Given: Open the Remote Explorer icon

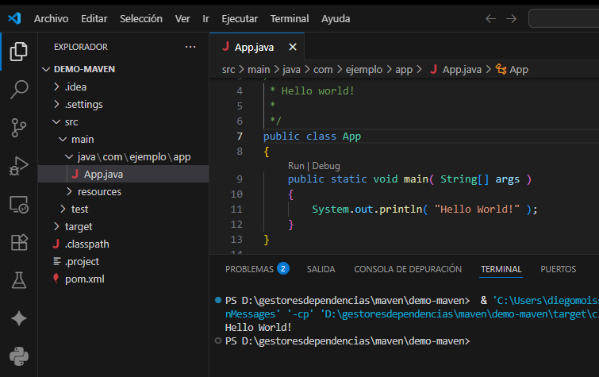Looking at the screenshot, I should pyautogui.click(x=18, y=205).
